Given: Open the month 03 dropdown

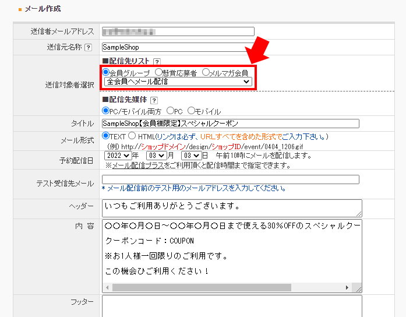Looking at the screenshot, I should [x=156, y=156].
